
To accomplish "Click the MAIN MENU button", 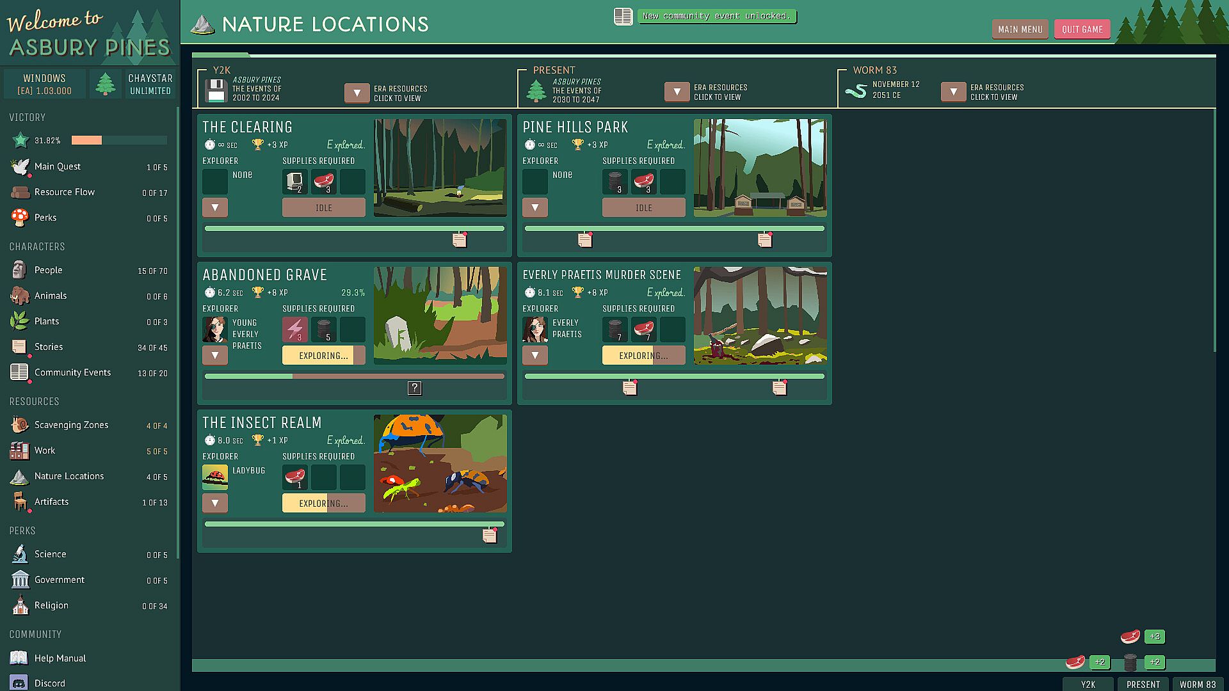I will pos(1020,29).
